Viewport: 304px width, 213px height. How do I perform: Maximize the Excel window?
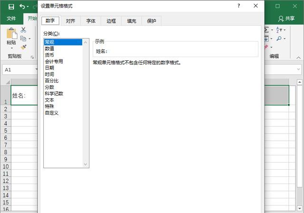point(277,6)
